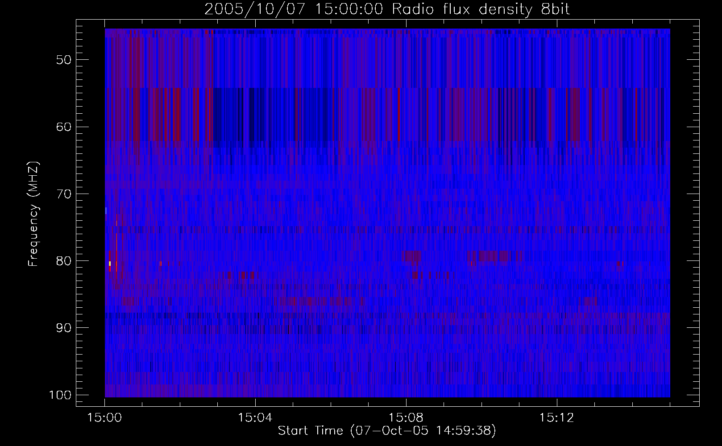
Task: Select the 15:04 time tick label
Action: [255, 417]
